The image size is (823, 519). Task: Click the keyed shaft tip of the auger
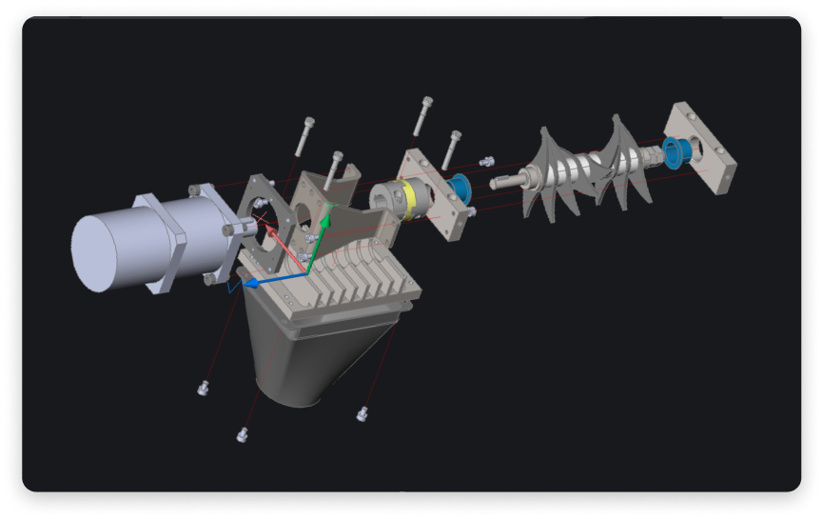(502, 181)
